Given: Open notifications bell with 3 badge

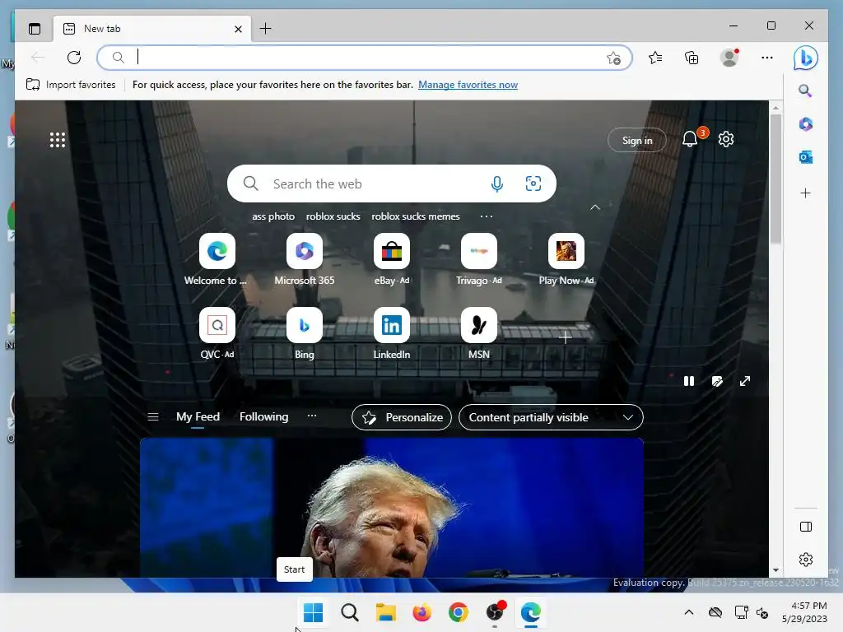Looking at the screenshot, I should [690, 140].
